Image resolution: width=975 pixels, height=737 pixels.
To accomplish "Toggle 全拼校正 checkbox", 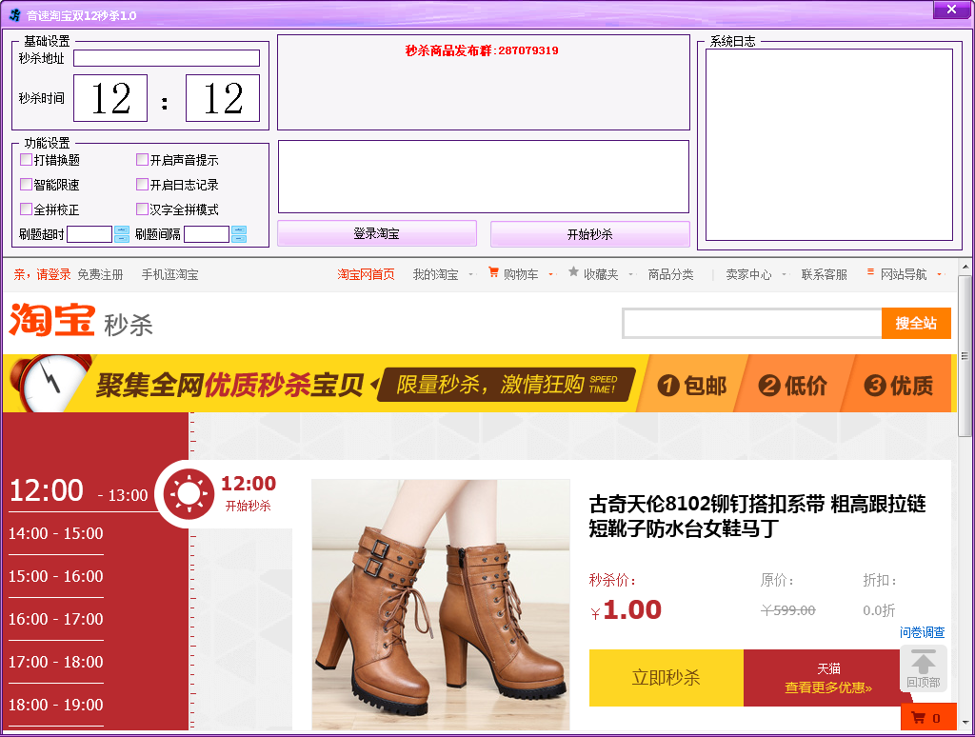I will (26, 209).
